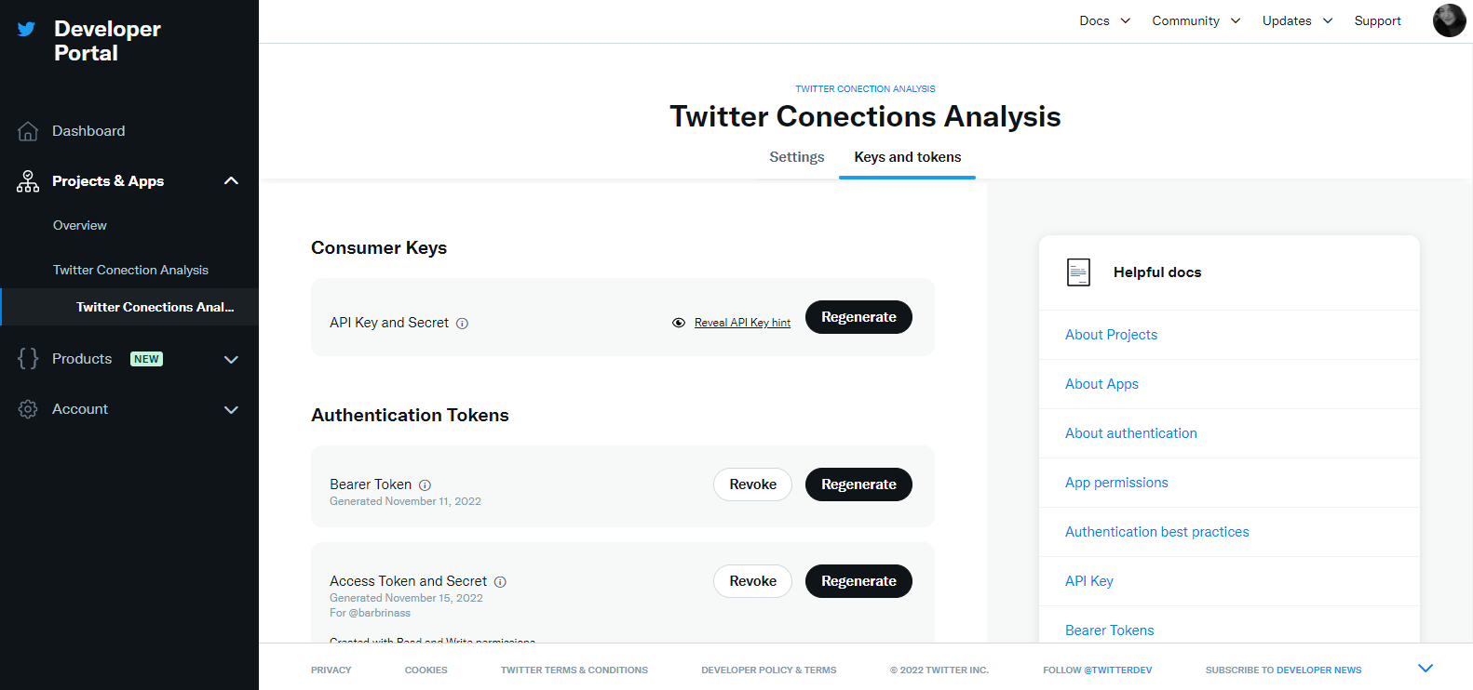Open the Overview sidebar item
Viewport: 1473px width, 690px height.
point(80,225)
